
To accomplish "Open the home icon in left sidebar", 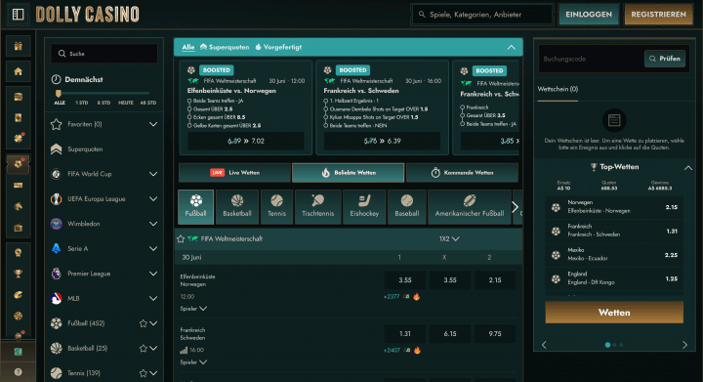I will click(18, 71).
